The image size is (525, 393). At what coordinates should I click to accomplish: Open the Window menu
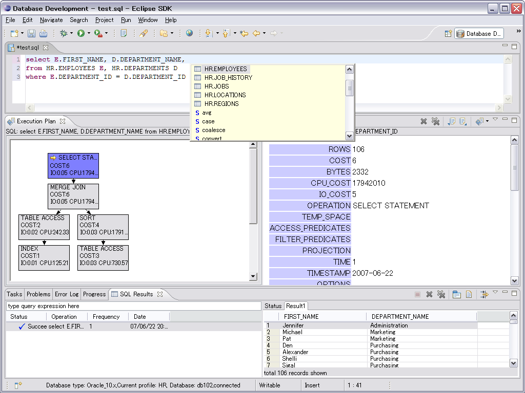[x=148, y=20]
